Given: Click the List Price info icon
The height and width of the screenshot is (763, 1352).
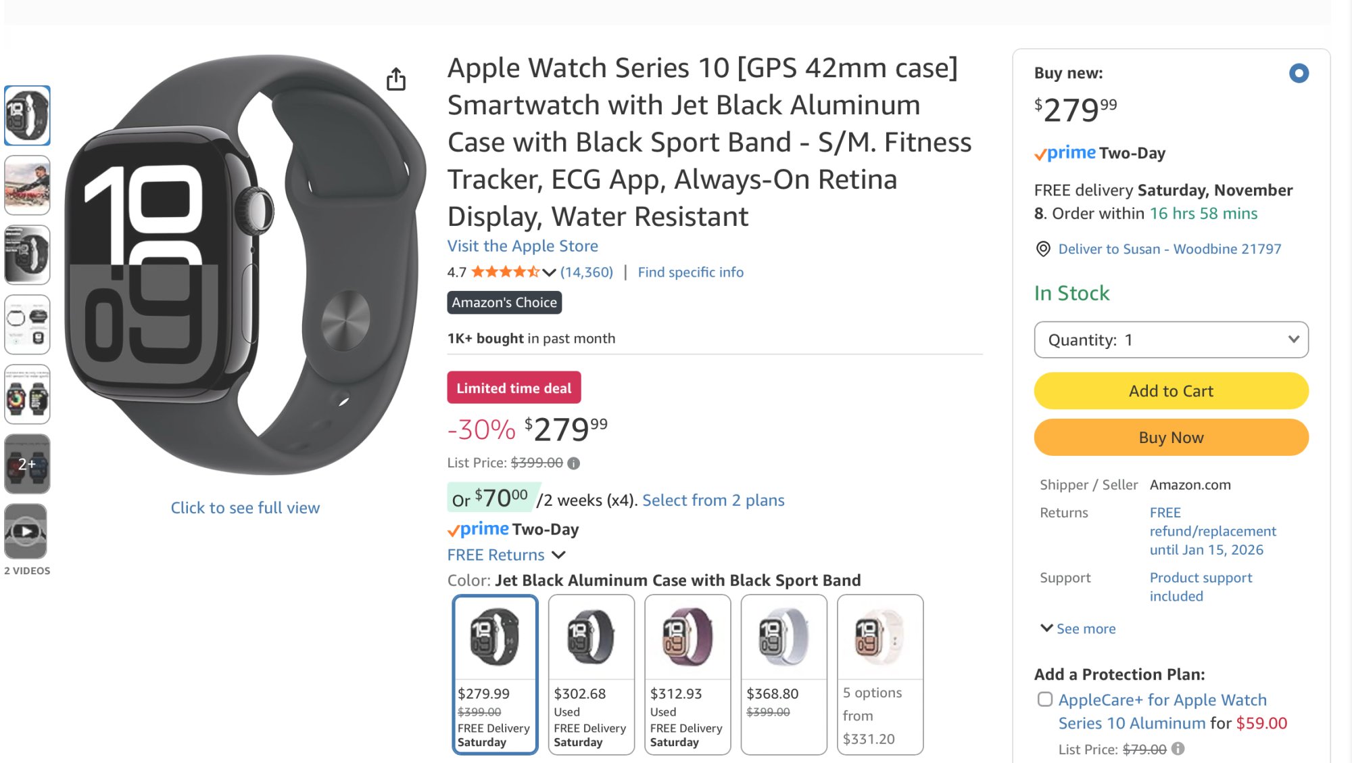Looking at the screenshot, I should 573,463.
